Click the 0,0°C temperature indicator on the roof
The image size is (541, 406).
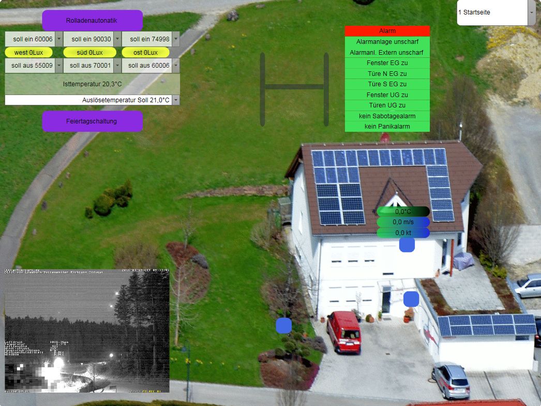[403, 211]
